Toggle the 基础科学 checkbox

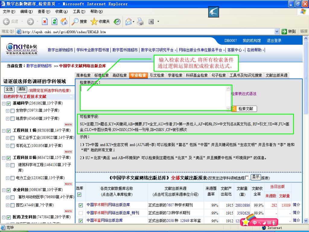(x=8, y=103)
